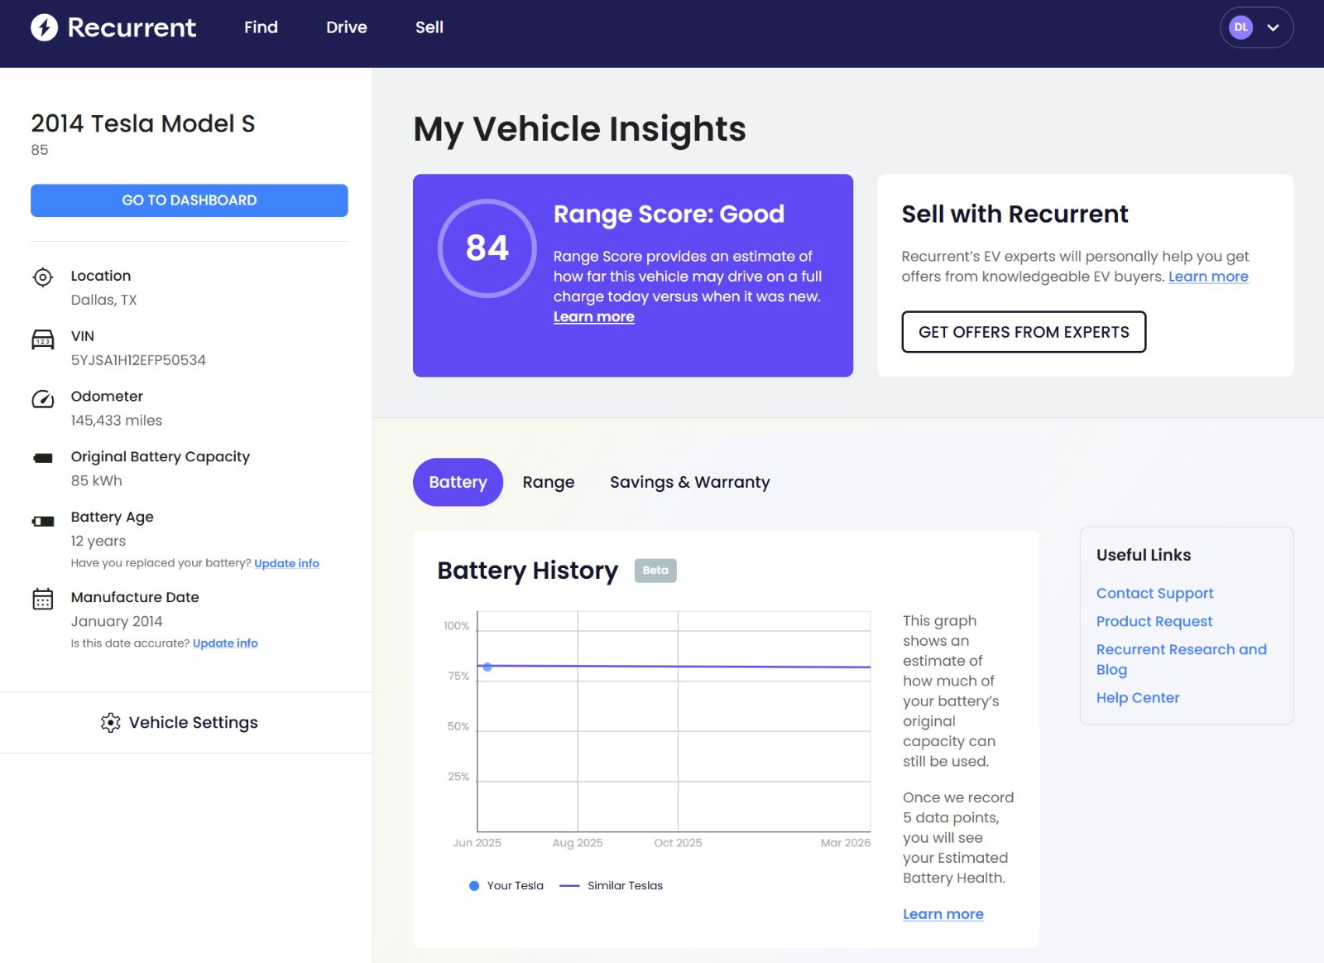Click the data point on battery graph

(487, 667)
